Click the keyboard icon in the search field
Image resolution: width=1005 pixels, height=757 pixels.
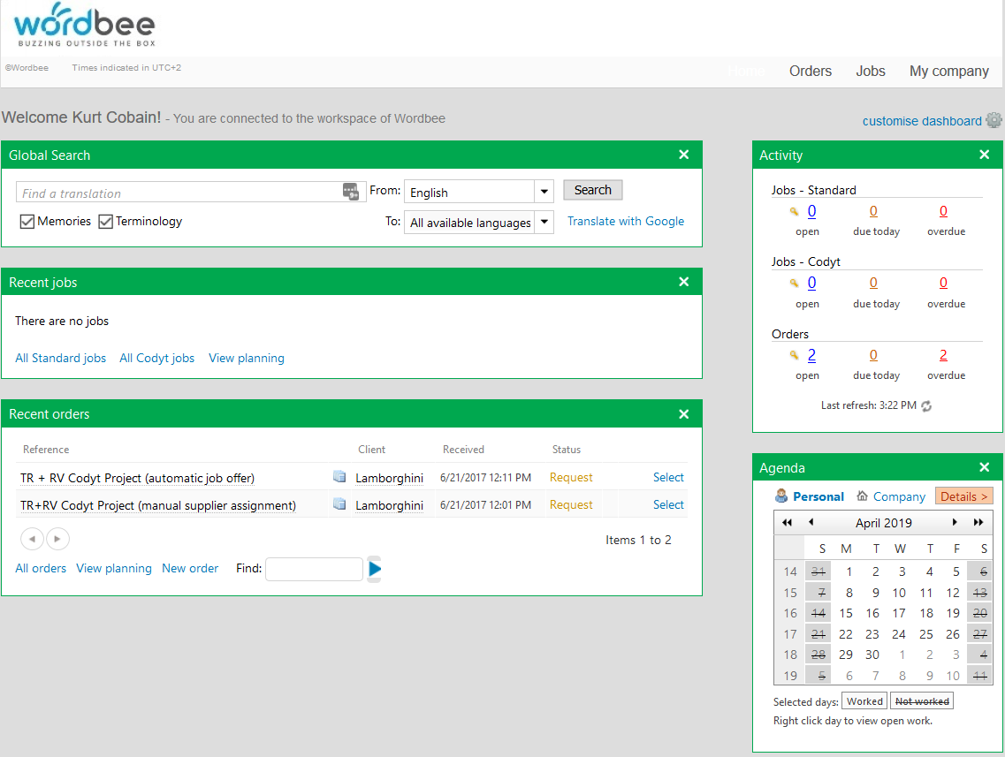coord(350,192)
